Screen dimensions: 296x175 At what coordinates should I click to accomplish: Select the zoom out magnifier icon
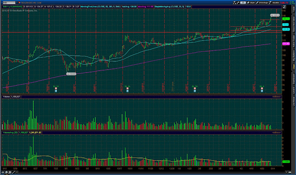pos(10,172)
